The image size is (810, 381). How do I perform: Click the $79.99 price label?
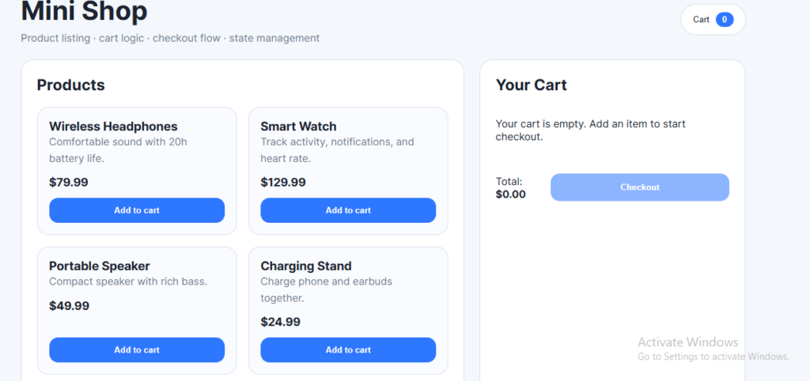click(x=69, y=183)
